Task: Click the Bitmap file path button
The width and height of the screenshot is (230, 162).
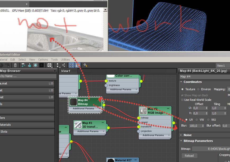Action: [x=211, y=149]
